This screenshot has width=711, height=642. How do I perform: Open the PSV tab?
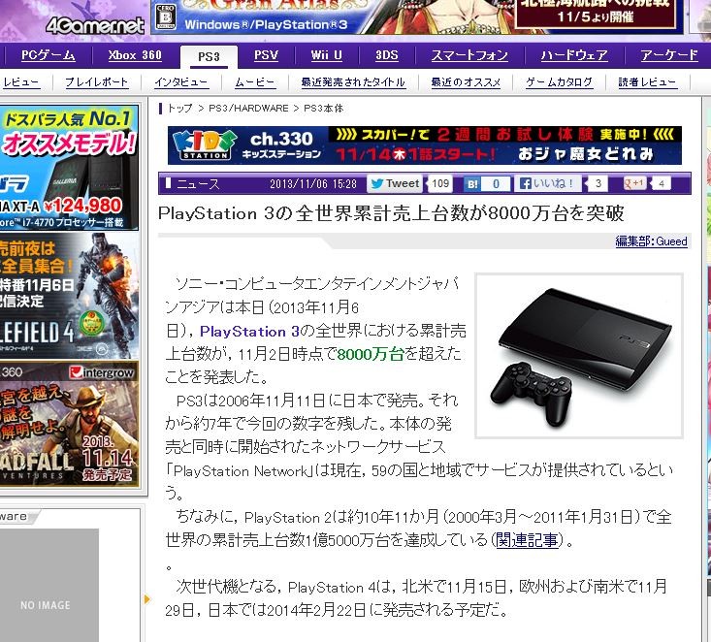tap(266, 55)
